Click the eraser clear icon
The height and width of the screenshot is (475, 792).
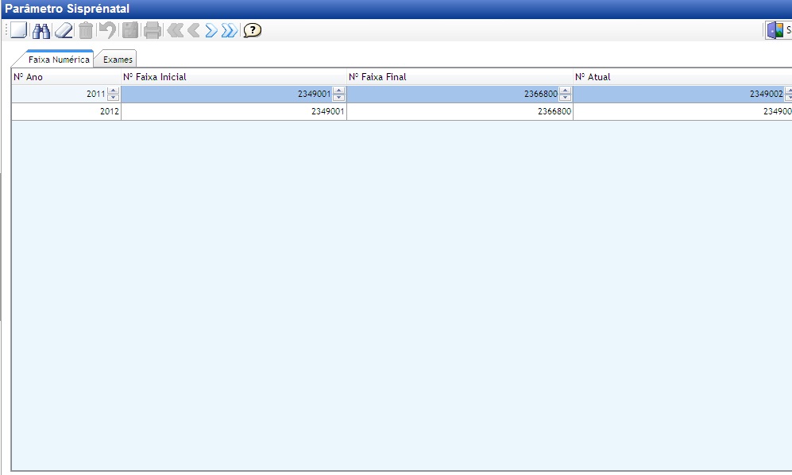(64, 30)
